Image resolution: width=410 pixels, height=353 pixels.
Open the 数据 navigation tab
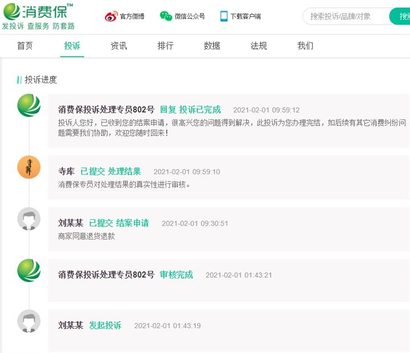click(x=212, y=46)
